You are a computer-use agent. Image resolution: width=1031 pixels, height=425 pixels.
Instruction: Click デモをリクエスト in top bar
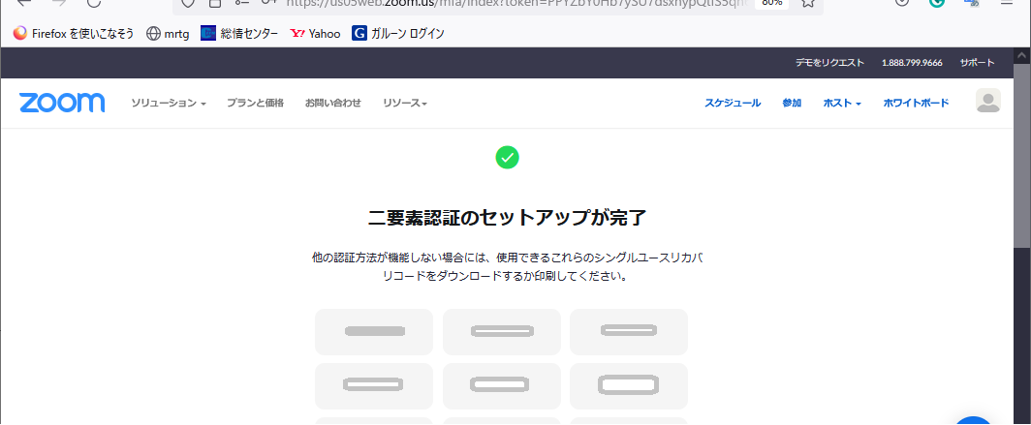coord(829,63)
